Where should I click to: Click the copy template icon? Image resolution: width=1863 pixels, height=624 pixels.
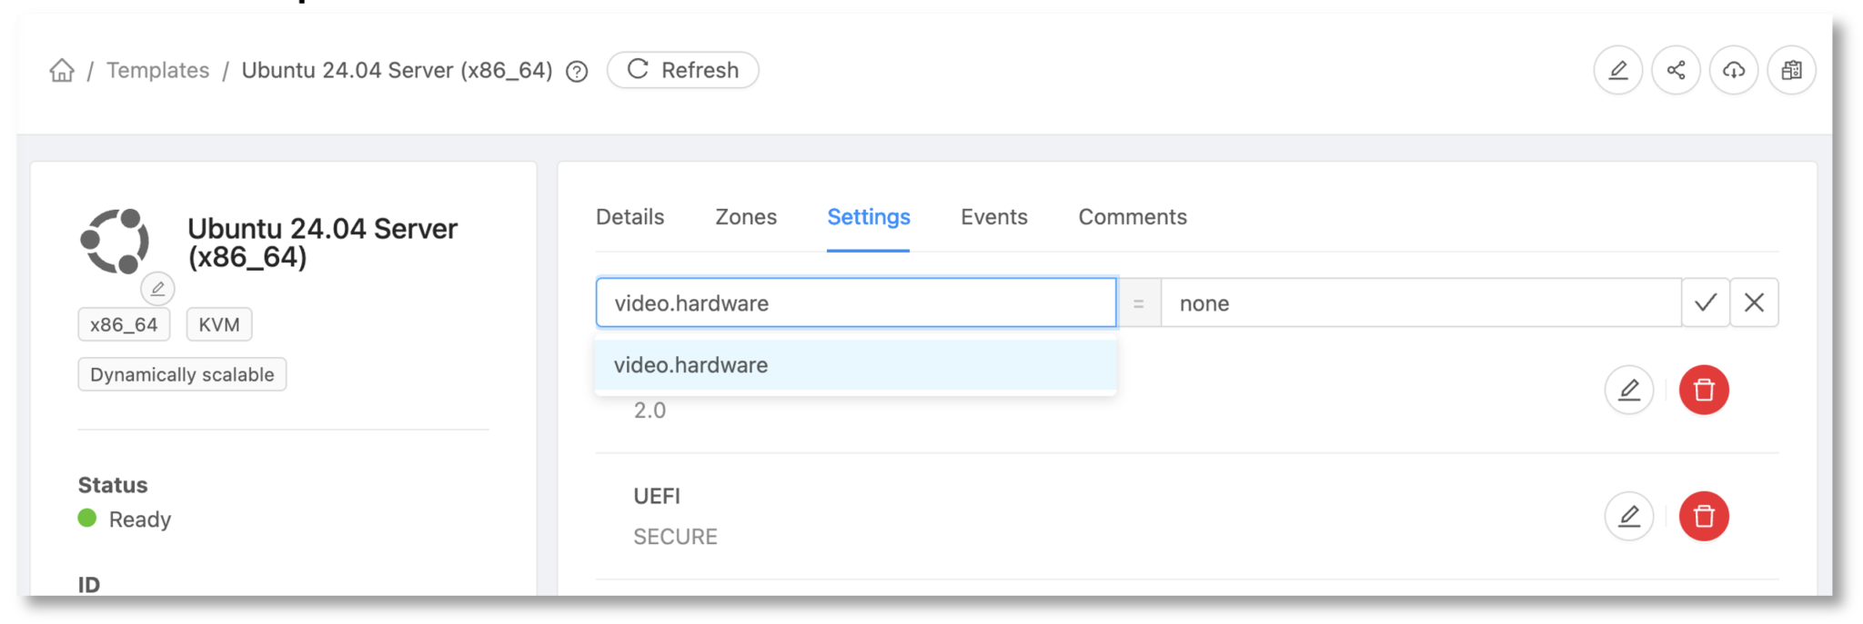(x=1791, y=70)
